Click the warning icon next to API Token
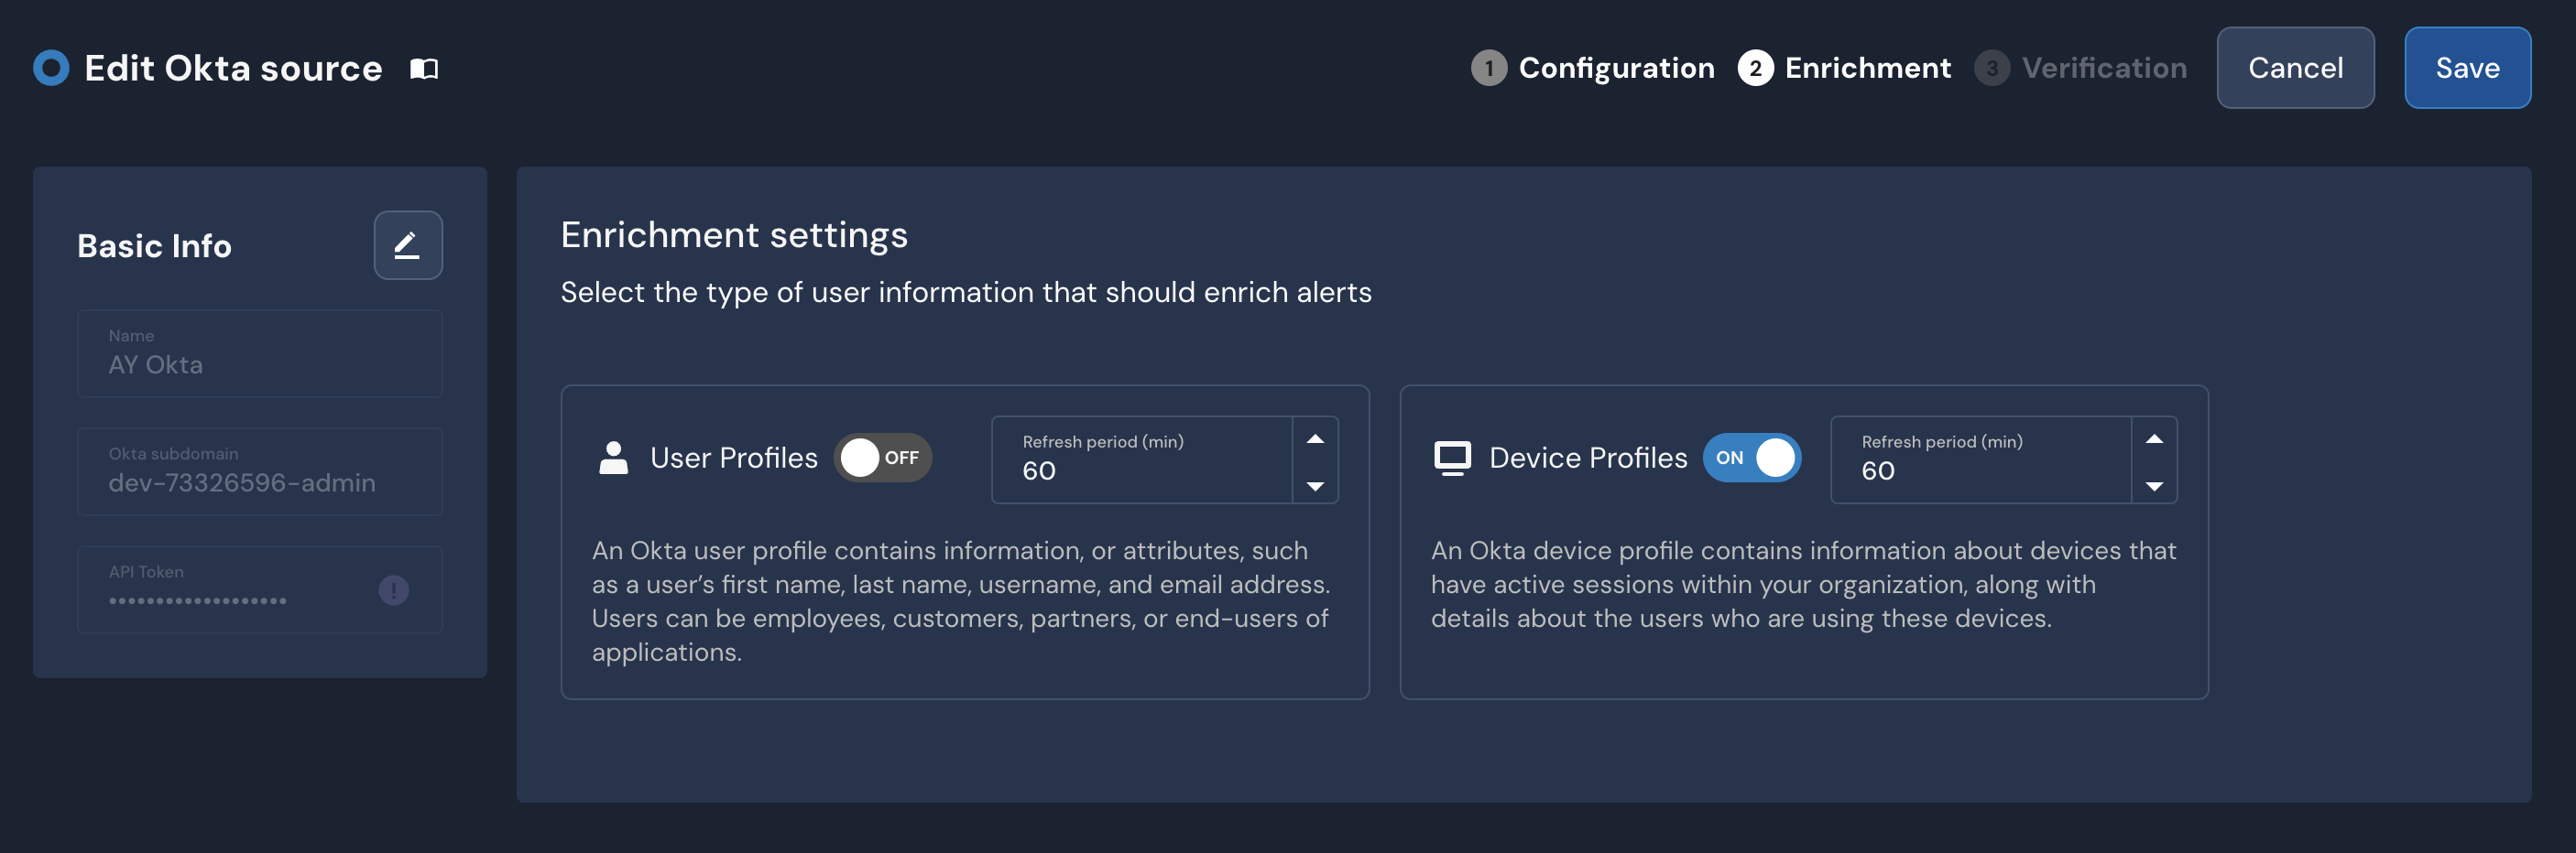This screenshot has height=853, width=2576. (x=393, y=589)
